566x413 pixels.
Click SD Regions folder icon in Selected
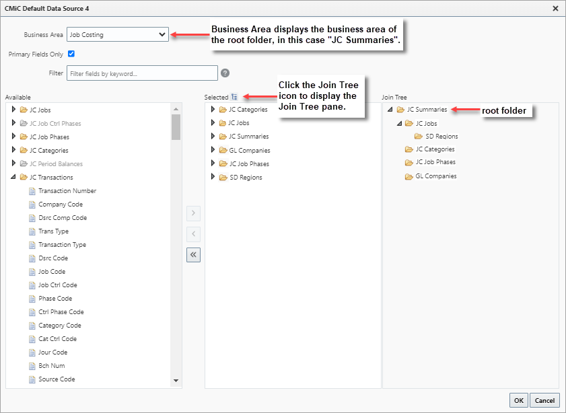(x=223, y=177)
